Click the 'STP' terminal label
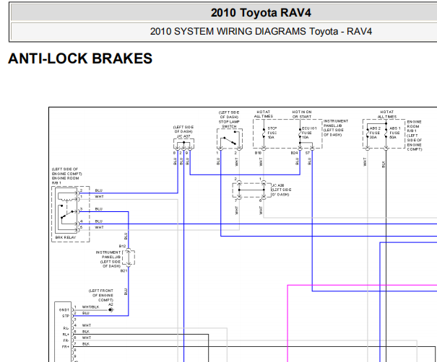The width and height of the screenshot is (437, 362). pyautogui.click(x=66, y=316)
